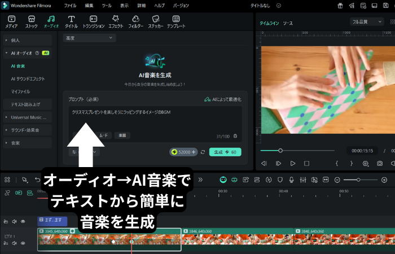Viewport: 395px width, 254px height.
Task: Open the タイトル titles tab
Action: (71, 21)
